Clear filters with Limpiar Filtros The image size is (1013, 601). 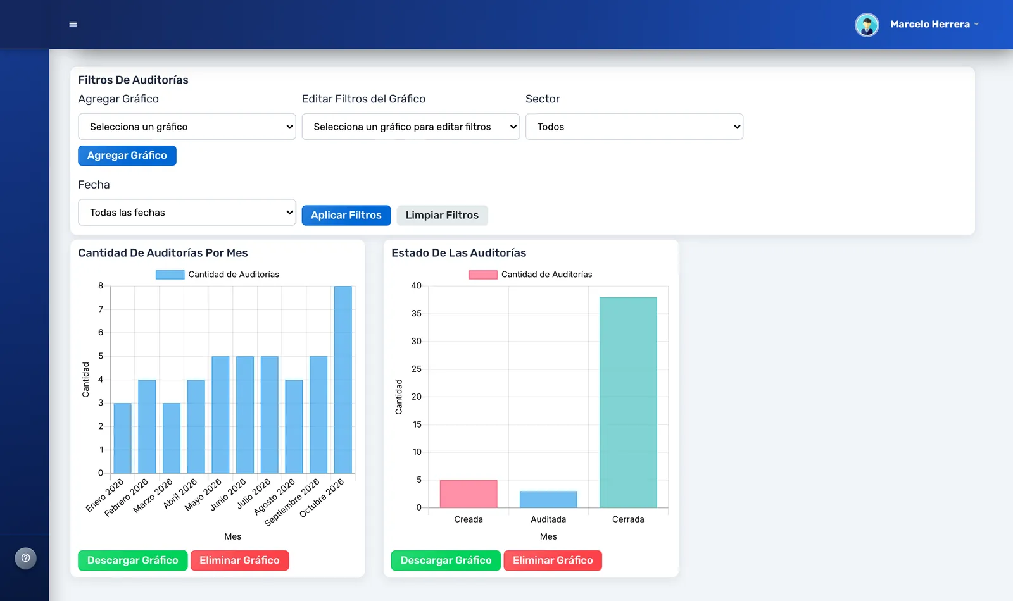[x=442, y=215]
